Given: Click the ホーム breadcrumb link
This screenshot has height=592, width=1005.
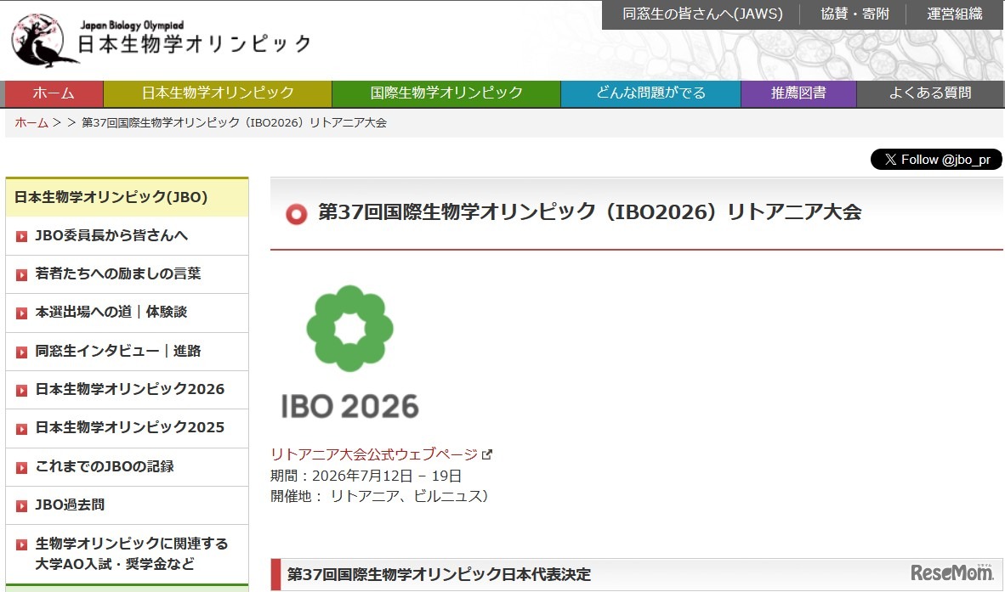Looking at the screenshot, I should click(x=31, y=123).
